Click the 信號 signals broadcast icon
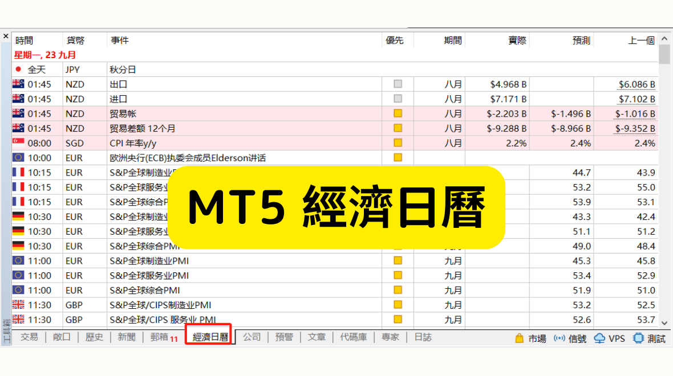This screenshot has width=673, height=376. [560, 338]
